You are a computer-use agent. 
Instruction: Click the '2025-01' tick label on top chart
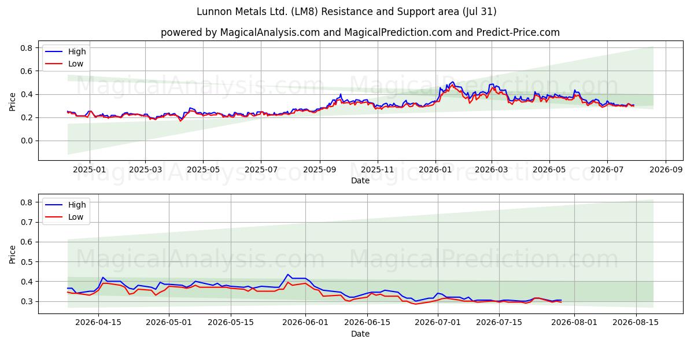(x=90, y=170)
